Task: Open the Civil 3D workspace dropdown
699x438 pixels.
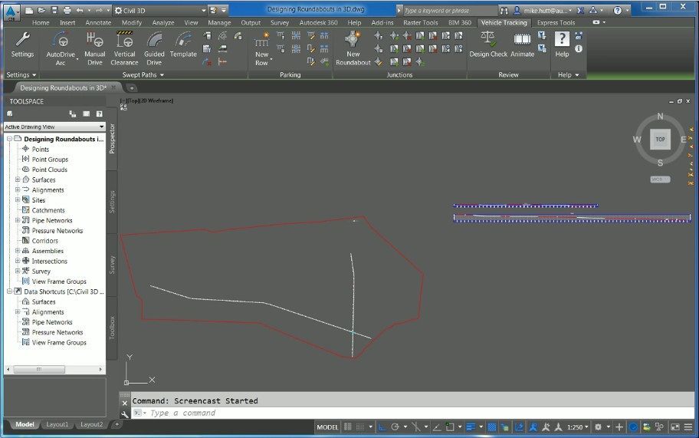Action: (x=160, y=10)
